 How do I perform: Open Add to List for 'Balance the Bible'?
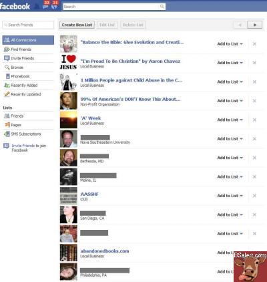(230, 44)
